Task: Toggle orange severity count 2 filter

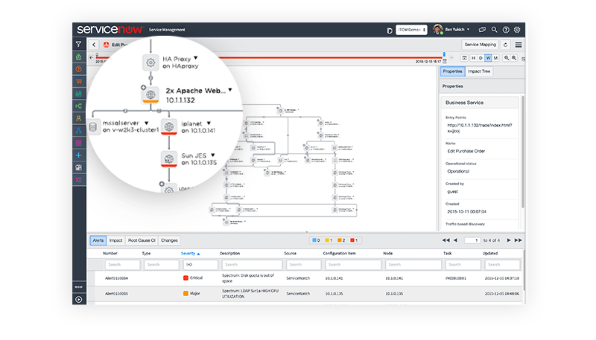Action: pyautogui.click(x=341, y=240)
